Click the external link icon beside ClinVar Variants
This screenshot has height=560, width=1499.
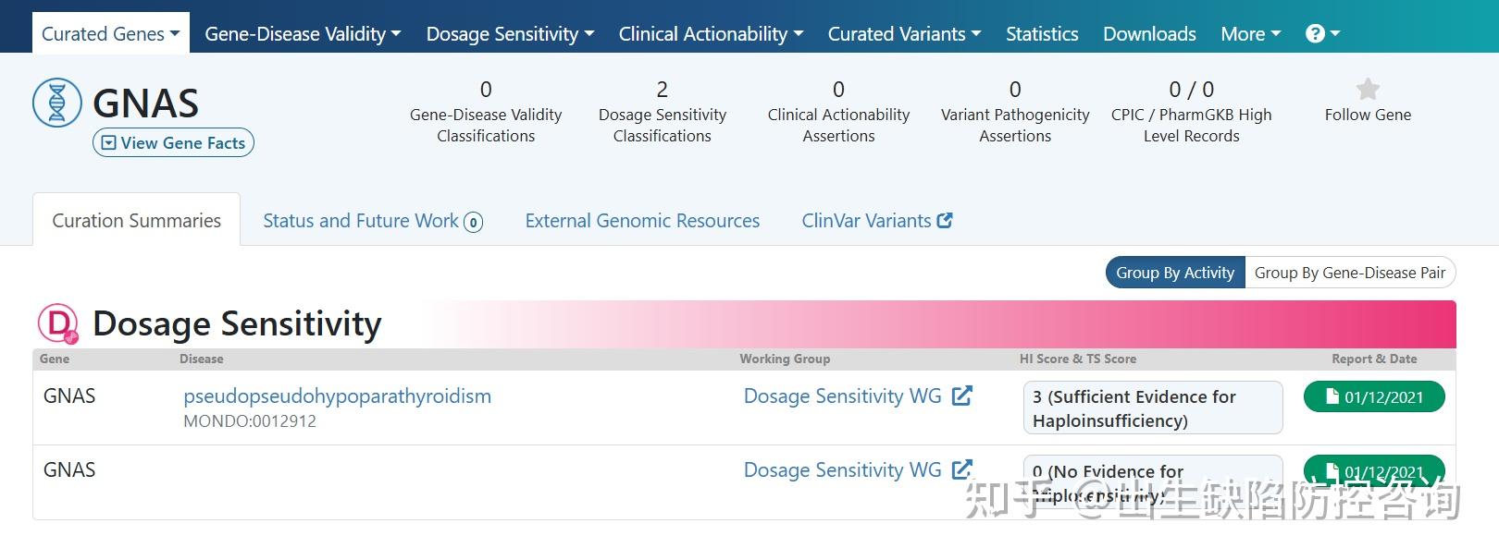point(945,221)
